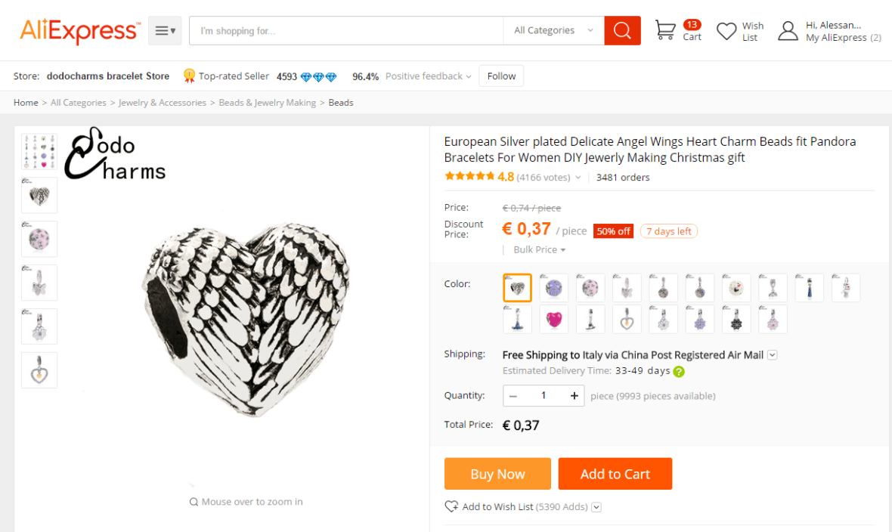Select the pink heart color option
892x532 pixels.
pos(554,320)
